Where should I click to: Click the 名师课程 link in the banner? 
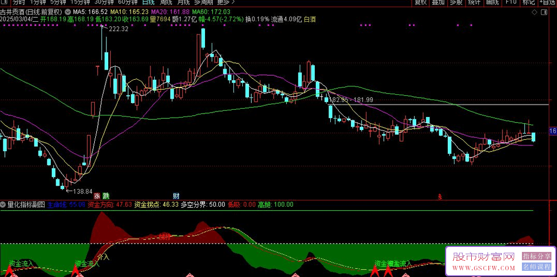[x=536, y=267]
